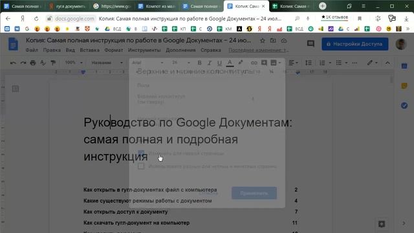
Task: Open bulleted list dropdown
Action: 342,63
